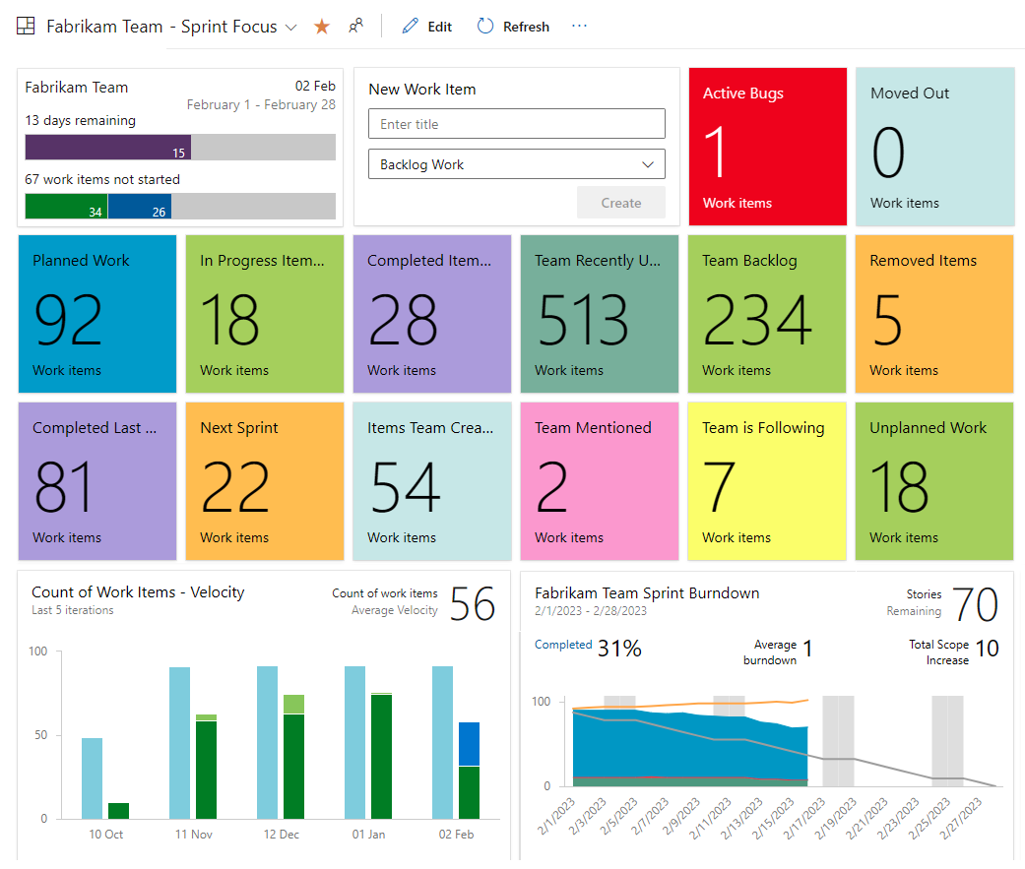Open the Completed Items tile
This screenshot has height=869, width=1025.
coord(432,314)
